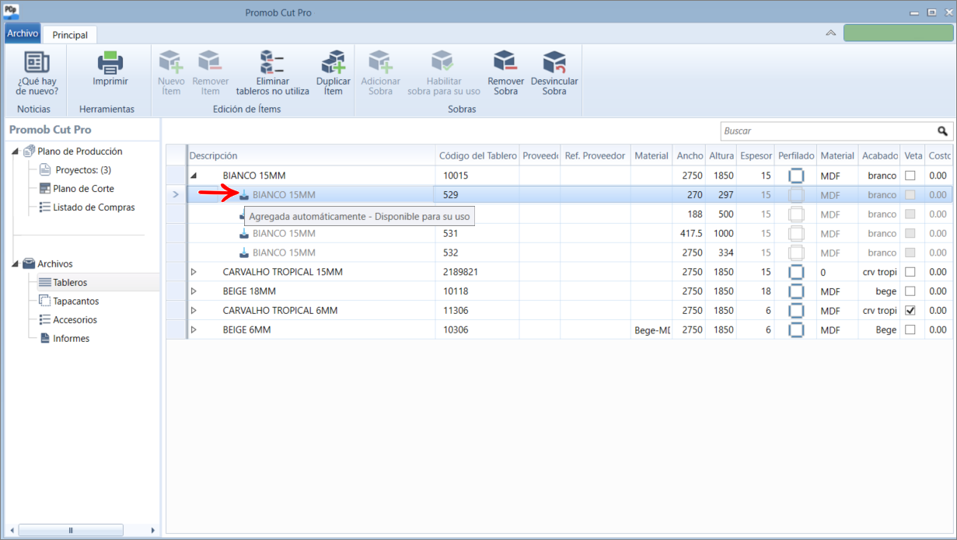Click the code cell 10306
The image size is (957, 540).
[x=477, y=330]
